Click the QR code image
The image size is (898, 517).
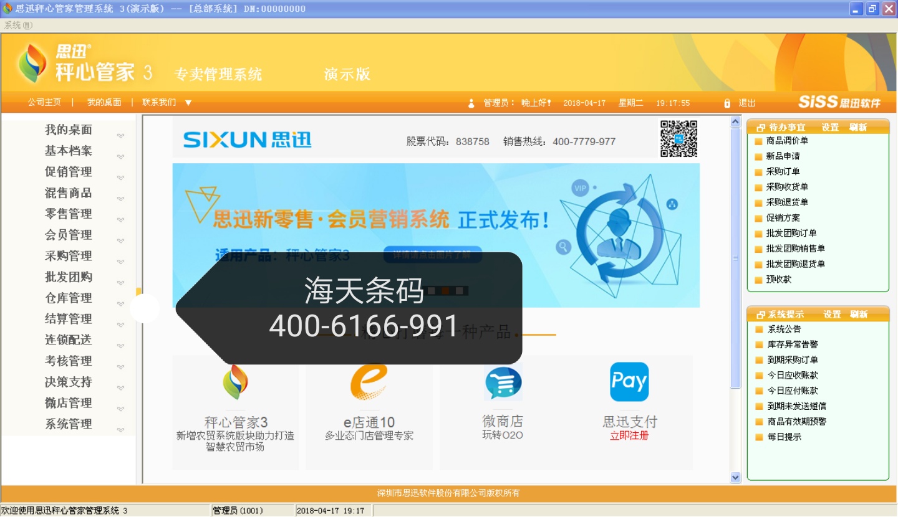678,138
